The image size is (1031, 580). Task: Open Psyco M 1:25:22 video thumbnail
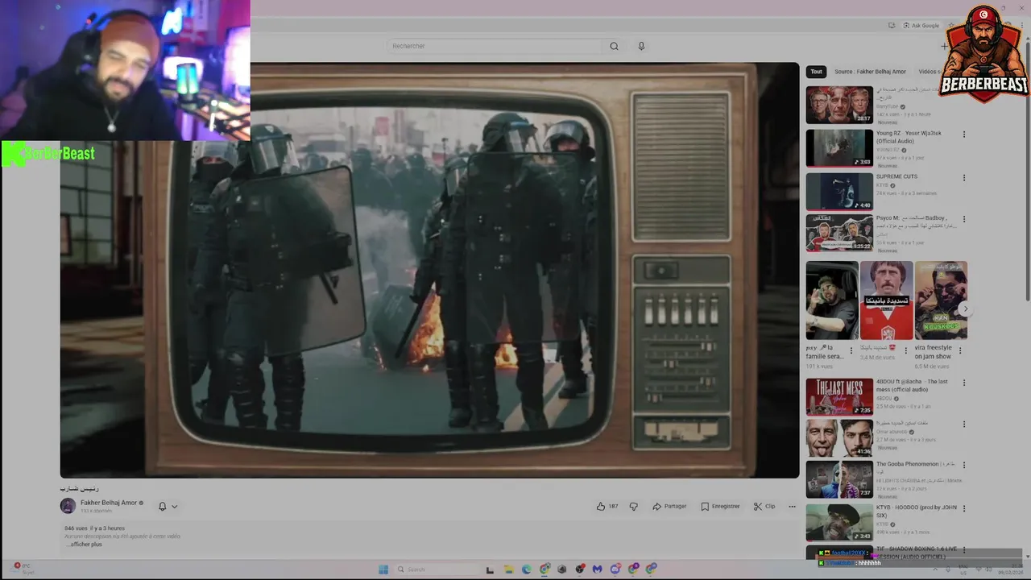click(839, 233)
